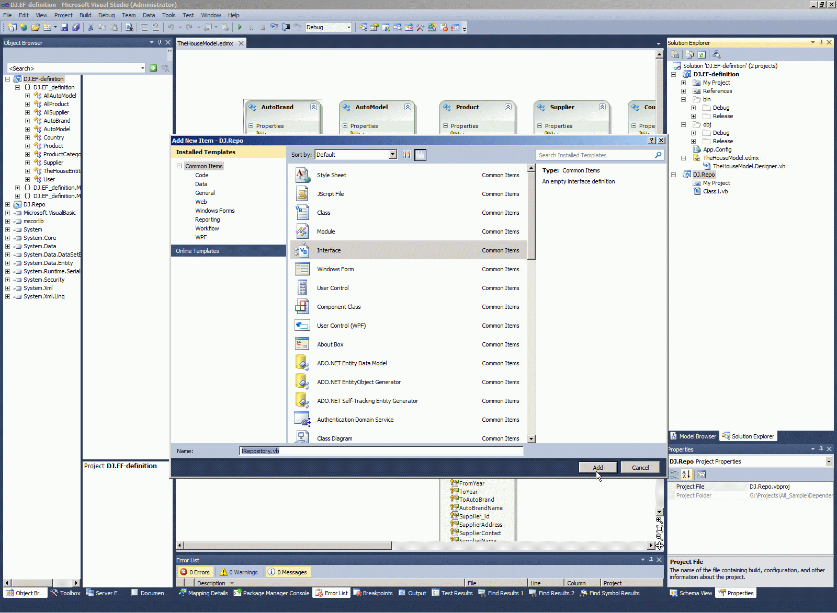Click the medium icons view button in dialog
Screen dimensions: 837x613
420,155
